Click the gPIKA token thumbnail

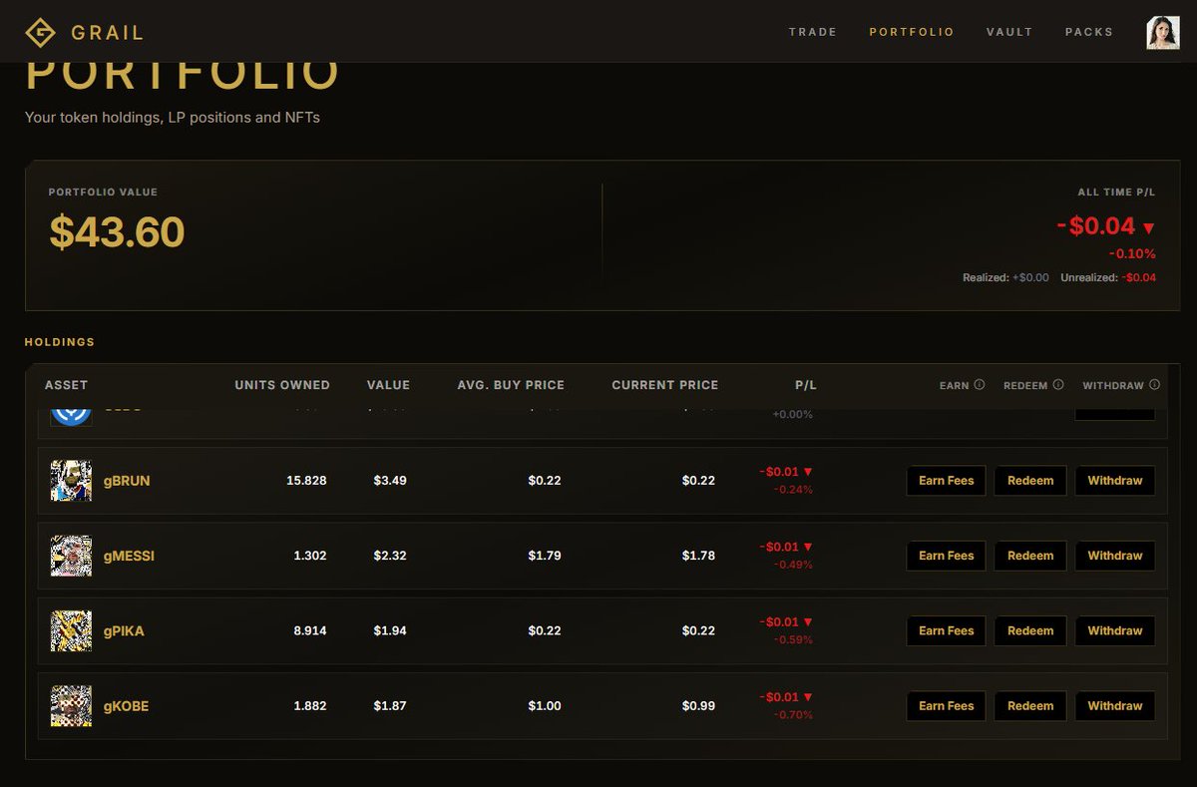[71, 630]
